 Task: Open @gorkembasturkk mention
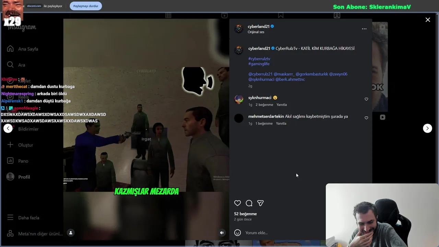click(x=312, y=74)
